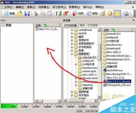
Task: Switch to the 文件浏览器 tab
Action: click(70, 25)
